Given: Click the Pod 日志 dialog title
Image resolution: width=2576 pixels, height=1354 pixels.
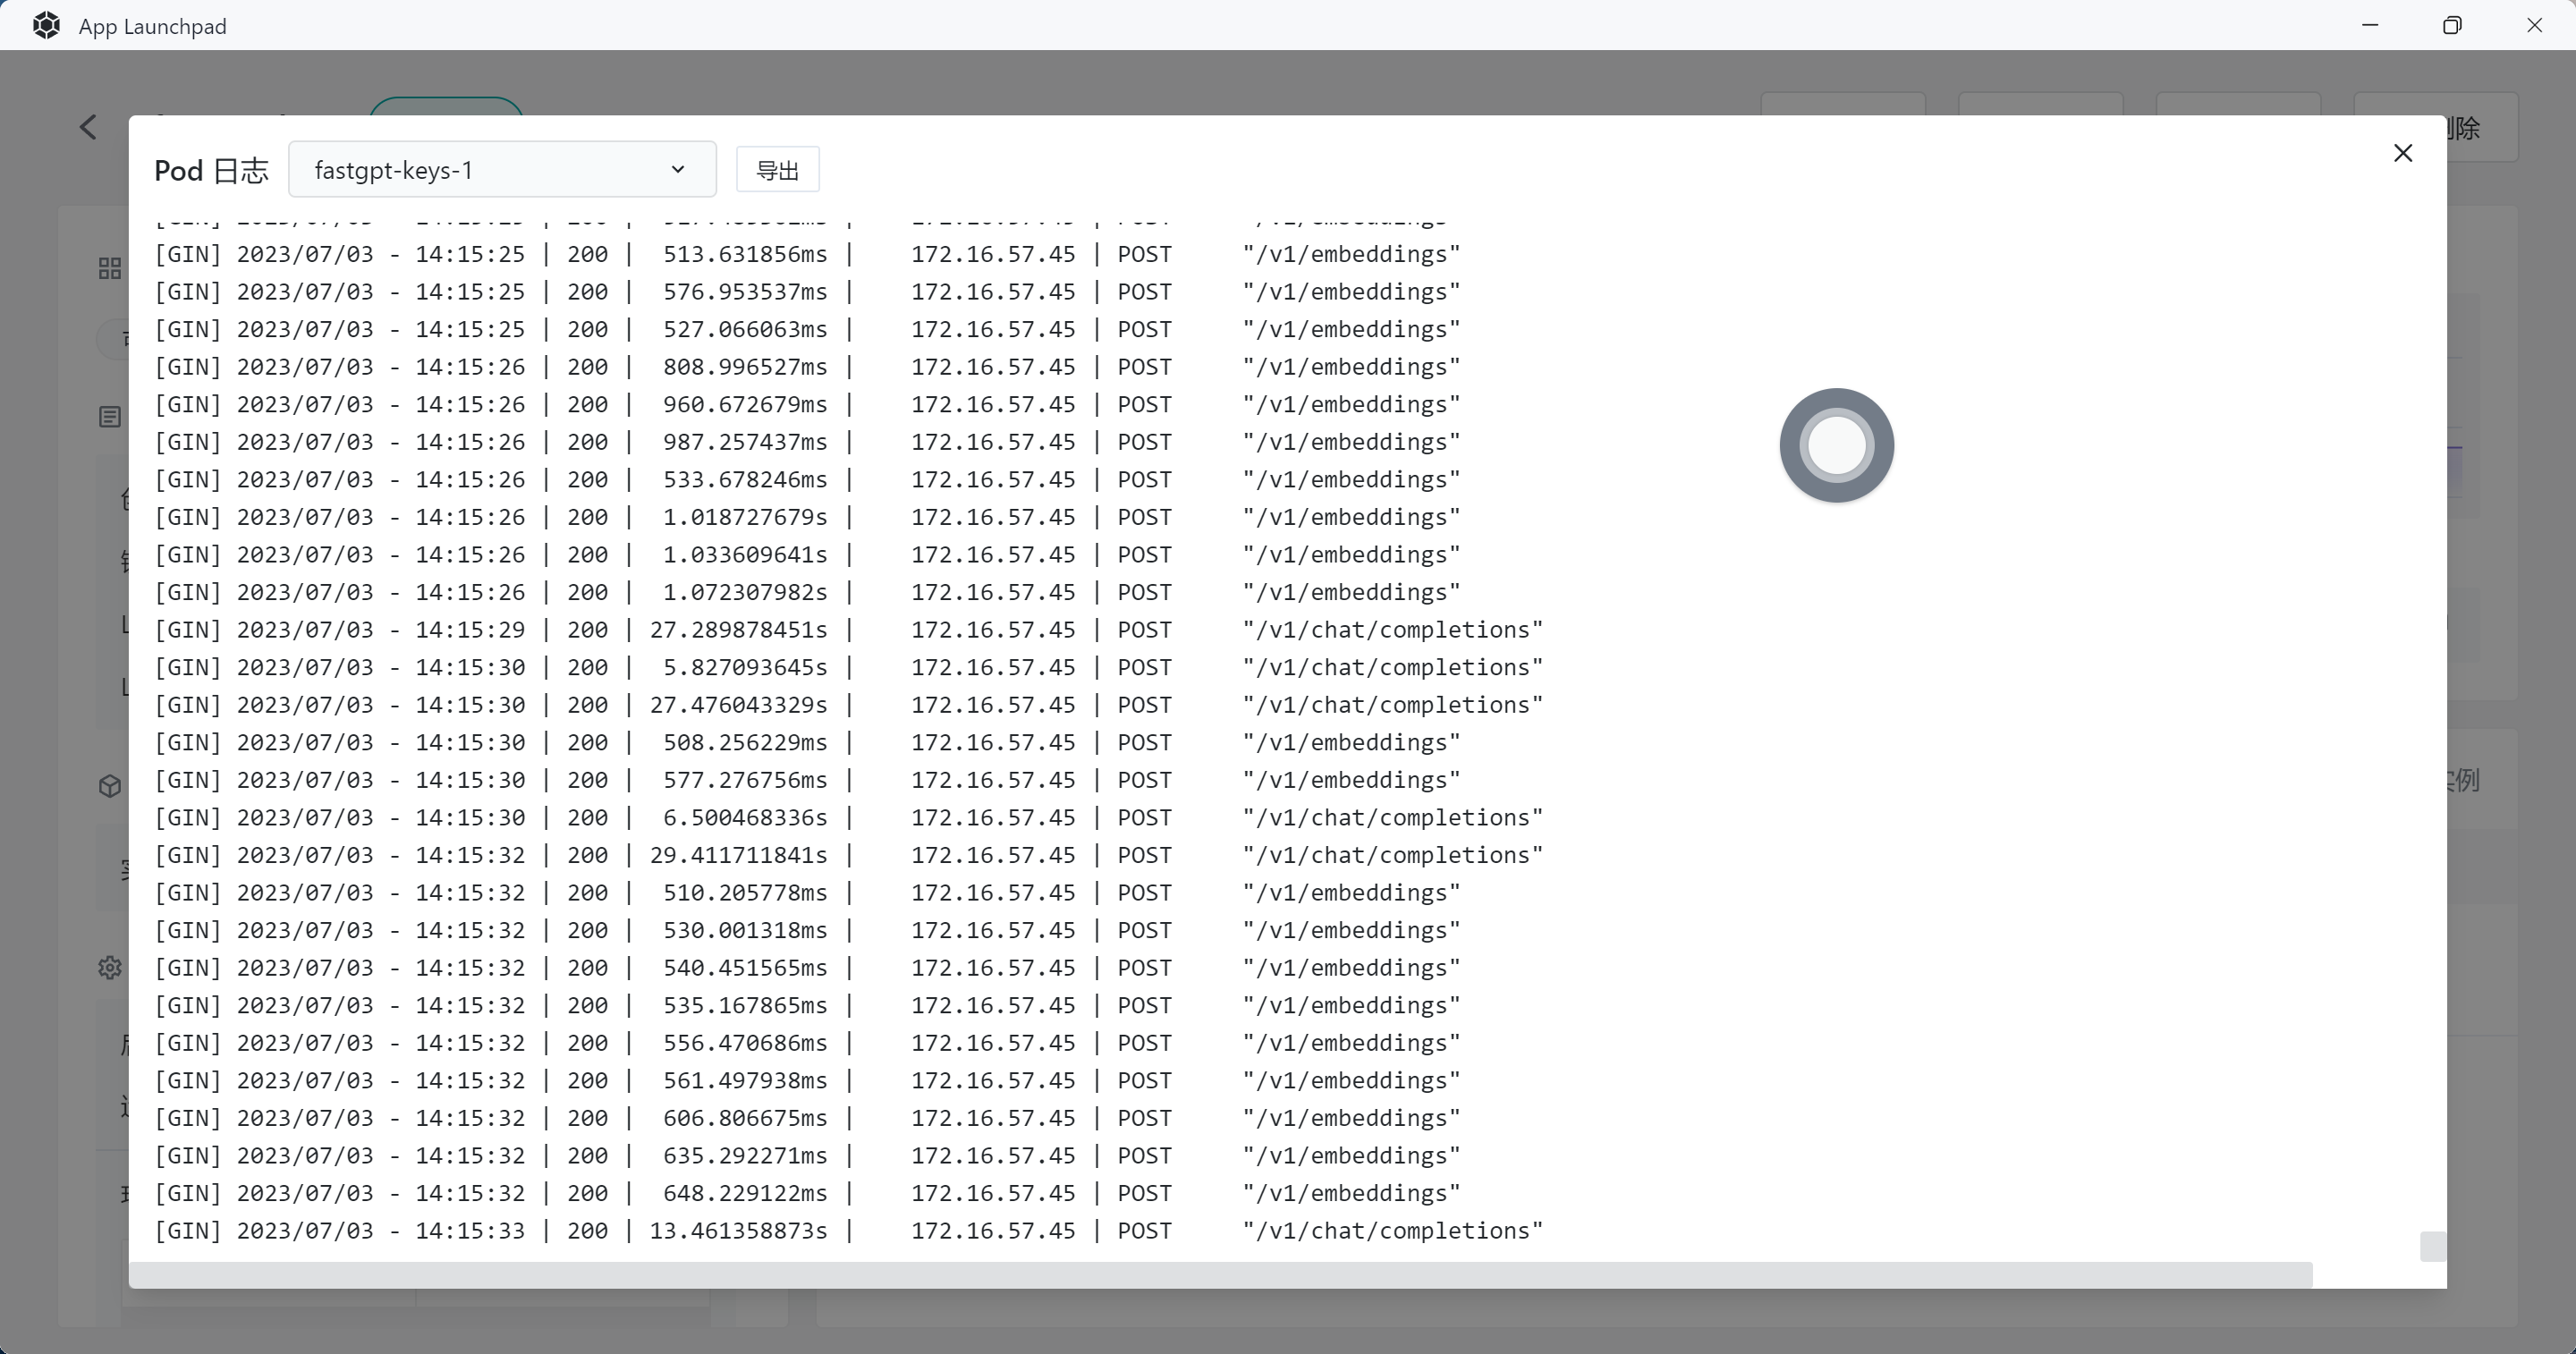Looking at the screenshot, I should 211,171.
